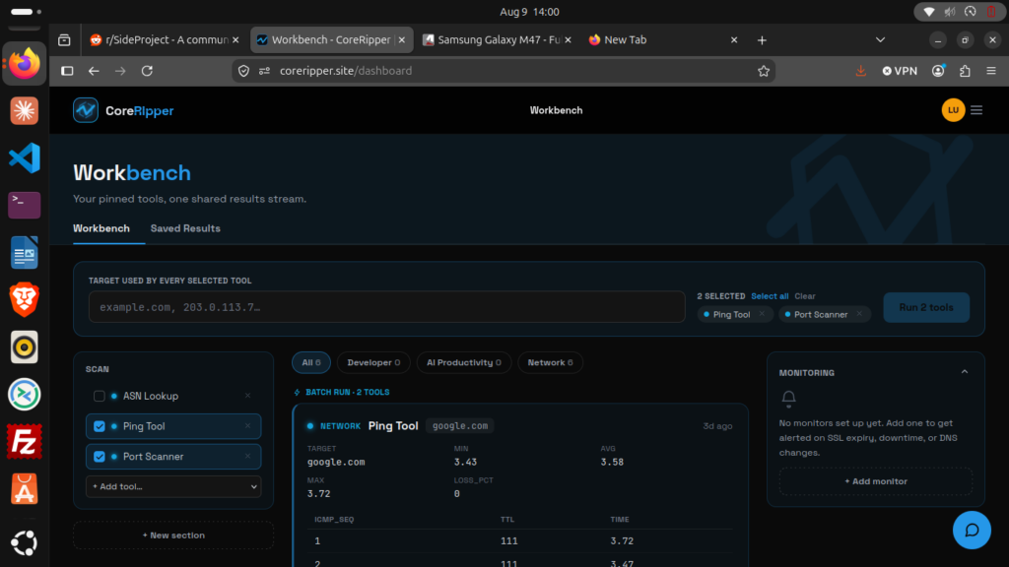Reload the page in Firefox

pos(148,71)
